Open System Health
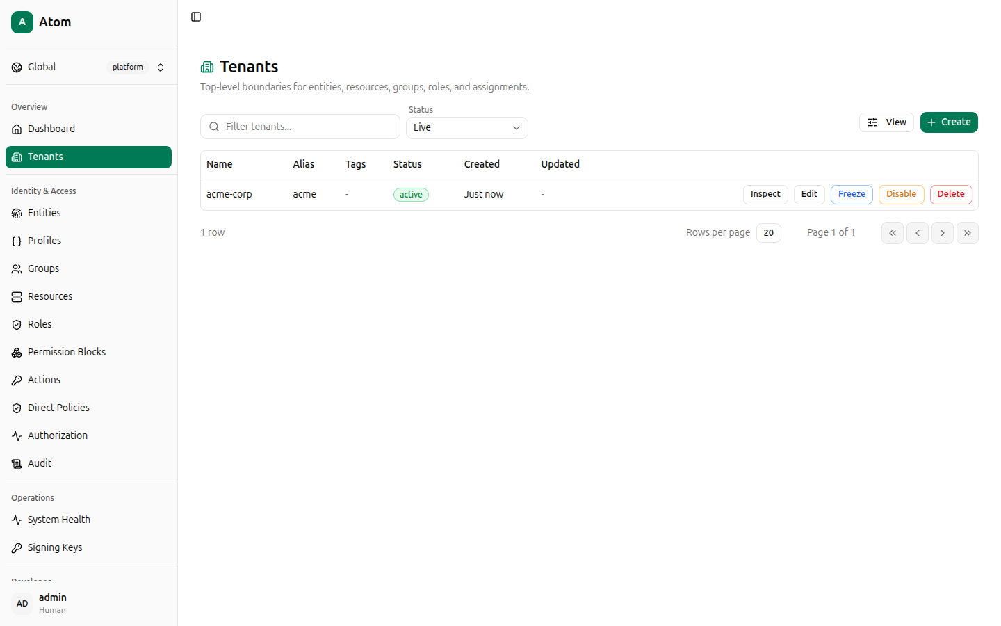This screenshot has height=626, width=1001. (x=88, y=520)
